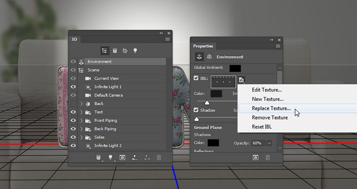Image resolution: width=357 pixels, height=189 pixels.
Task: Hide the Text mesh
Action: (73, 112)
